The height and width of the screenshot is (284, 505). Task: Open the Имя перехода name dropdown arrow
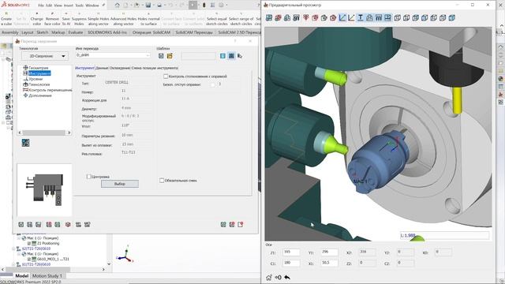(148, 55)
